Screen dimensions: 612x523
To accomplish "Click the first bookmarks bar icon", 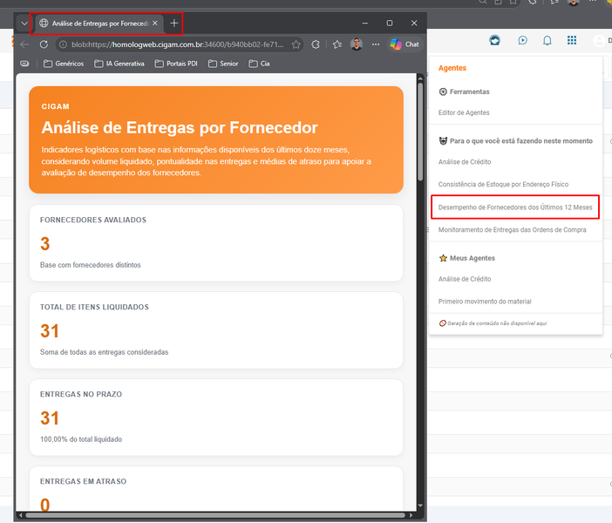I will coord(24,64).
